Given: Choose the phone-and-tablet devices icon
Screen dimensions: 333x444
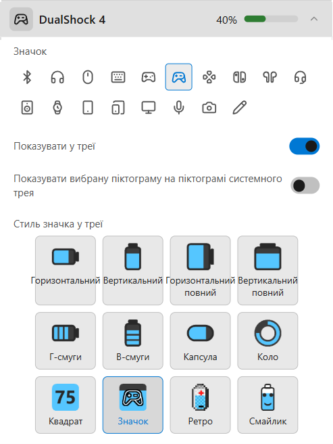Looking at the screenshot, I should click(118, 108).
